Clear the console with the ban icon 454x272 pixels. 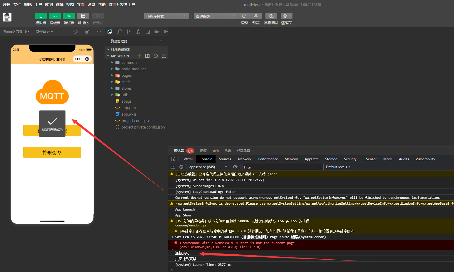(x=181, y=167)
